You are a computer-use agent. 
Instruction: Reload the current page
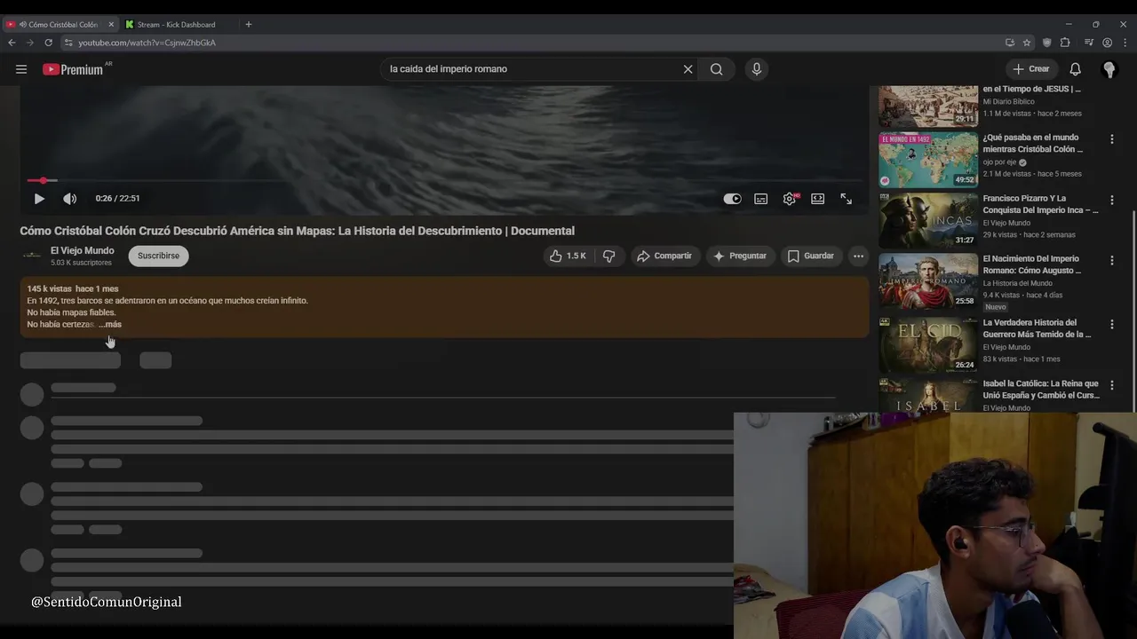[48, 43]
